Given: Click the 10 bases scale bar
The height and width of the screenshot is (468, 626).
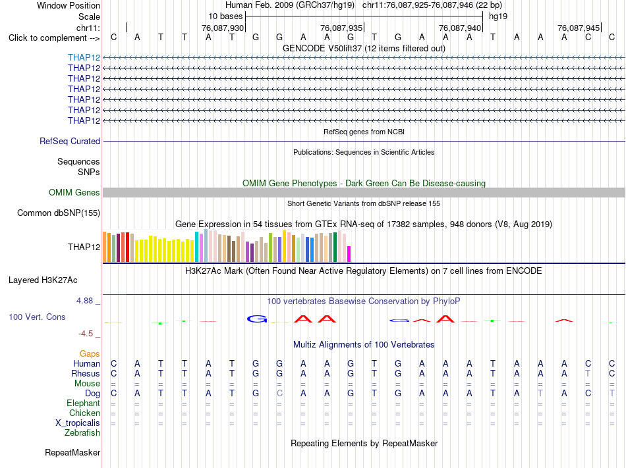Looking at the screenshot, I should point(364,16).
